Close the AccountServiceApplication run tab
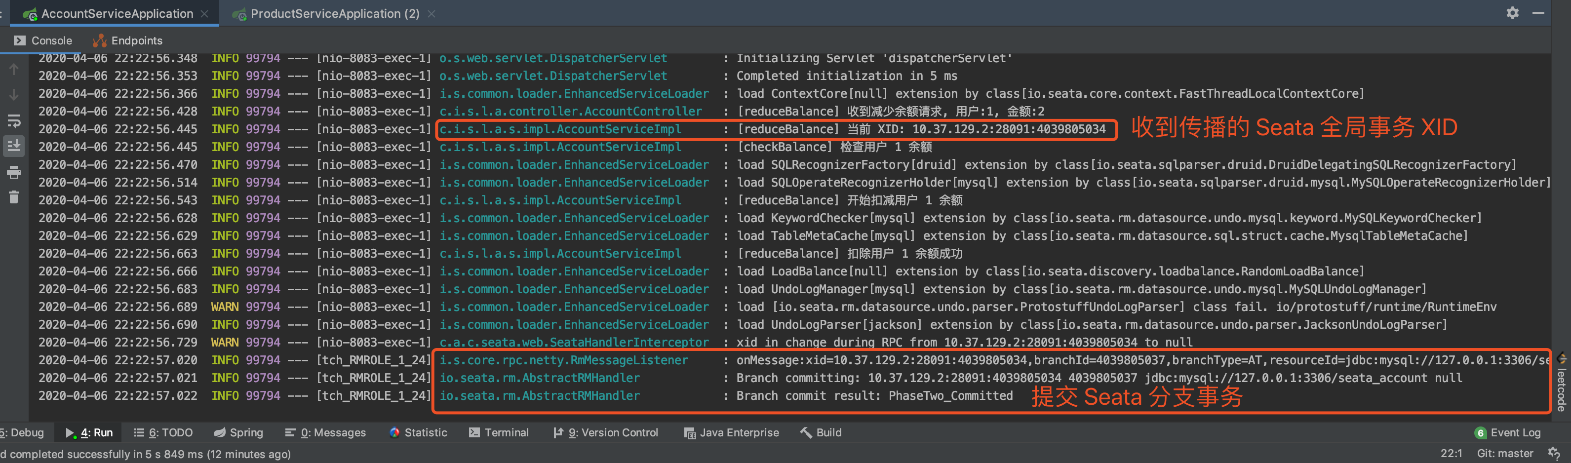Viewport: 1571px width, 463px height. pos(205,13)
